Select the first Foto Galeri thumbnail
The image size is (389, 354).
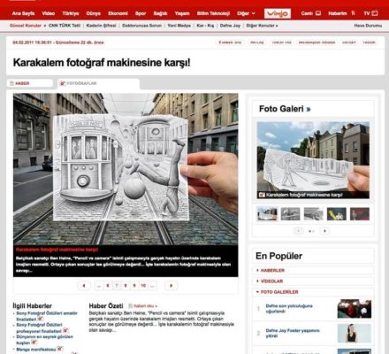click(267, 214)
